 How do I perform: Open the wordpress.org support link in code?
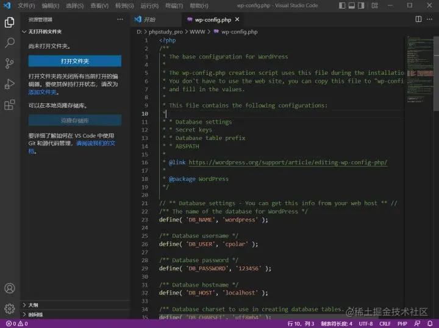coord(288,162)
